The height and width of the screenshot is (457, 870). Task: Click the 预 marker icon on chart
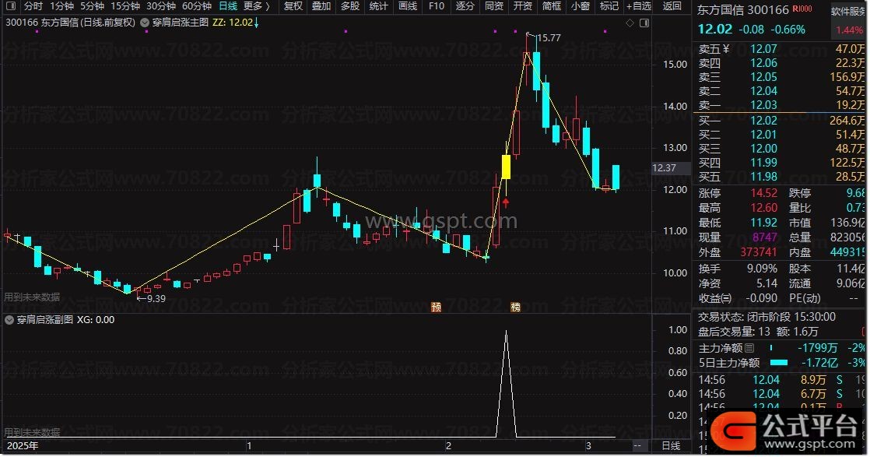pyautogui.click(x=436, y=308)
